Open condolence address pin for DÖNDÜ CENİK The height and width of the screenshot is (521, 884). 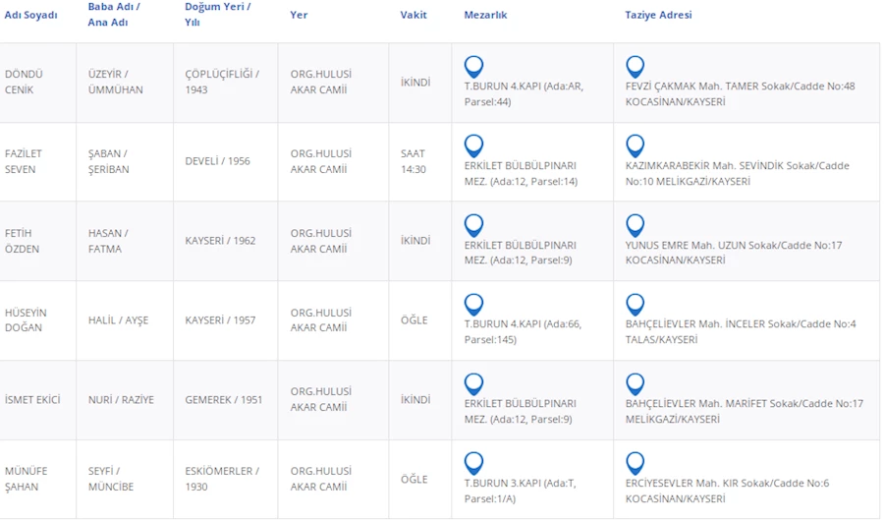(635, 67)
